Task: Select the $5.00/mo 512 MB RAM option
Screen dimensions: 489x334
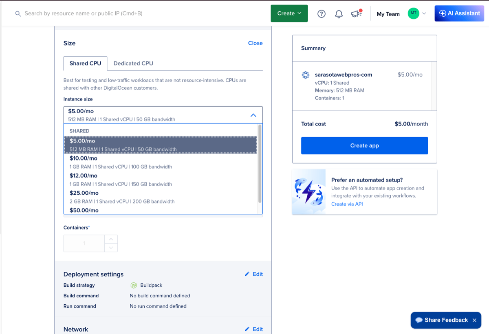Action: pyautogui.click(x=161, y=145)
